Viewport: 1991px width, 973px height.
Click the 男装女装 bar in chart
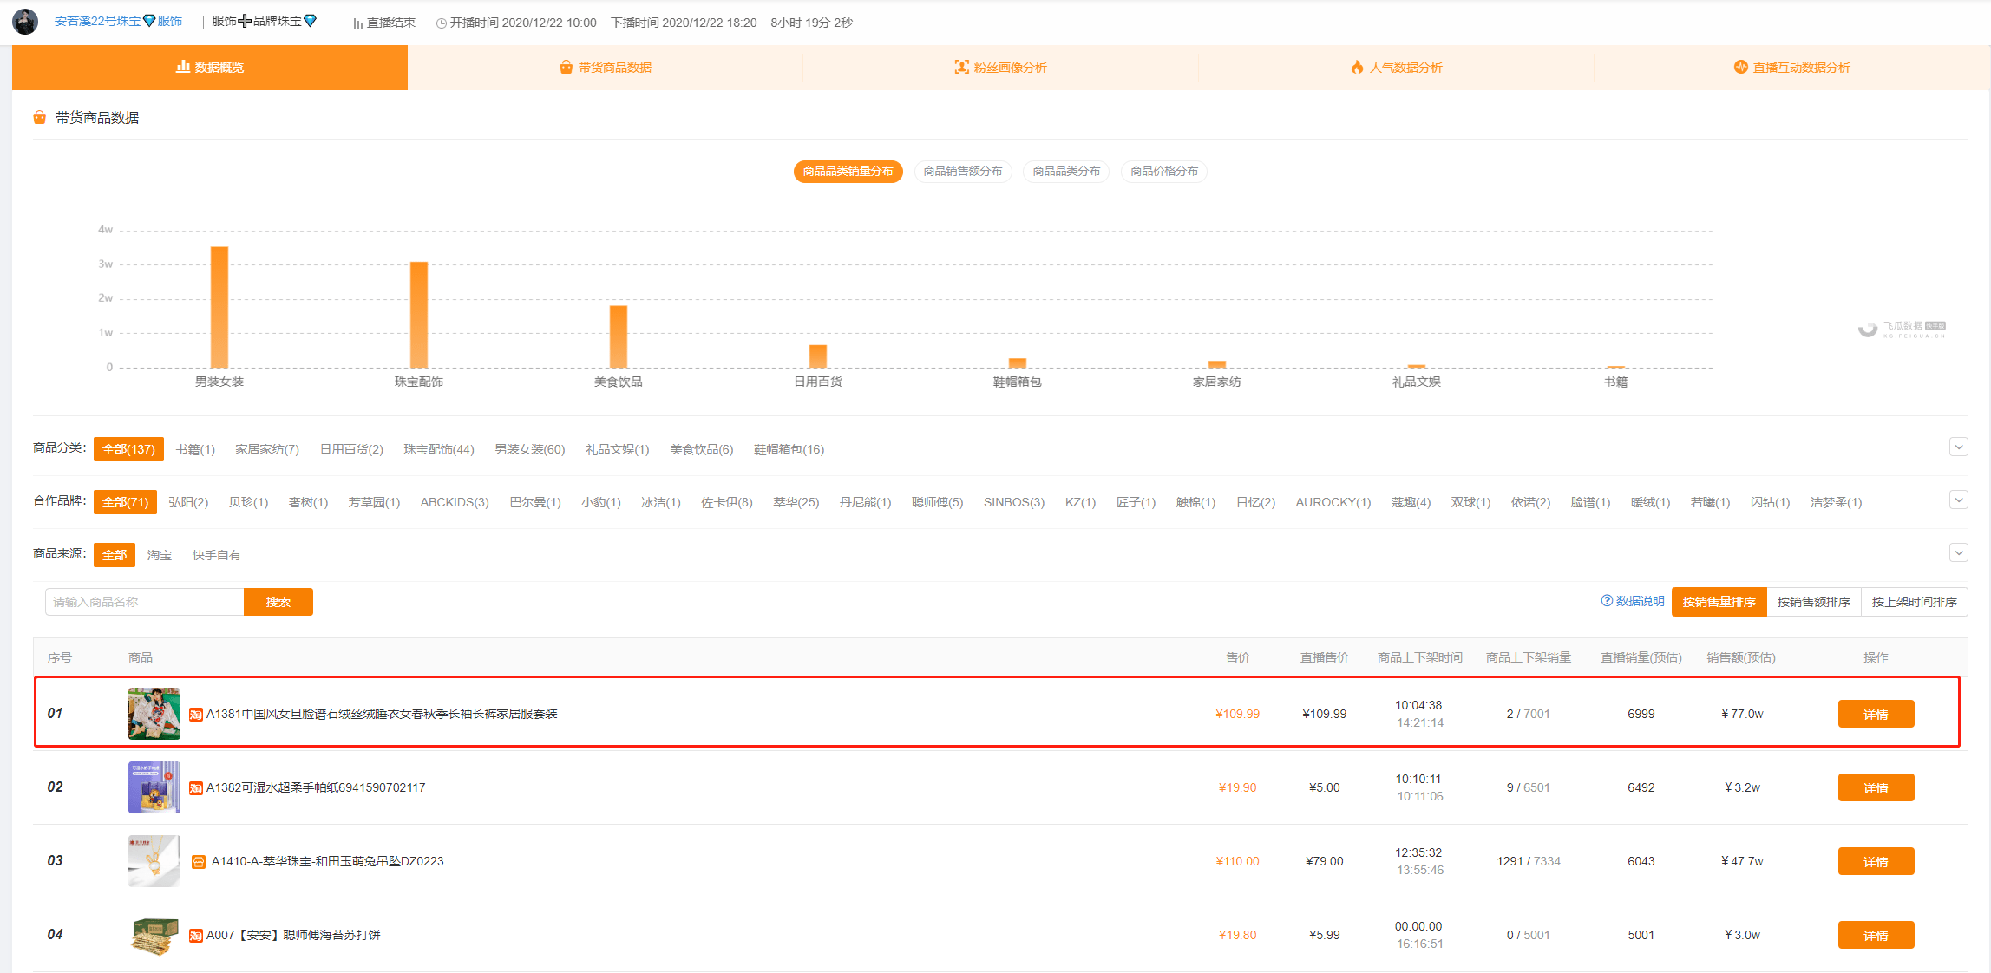pos(219,307)
